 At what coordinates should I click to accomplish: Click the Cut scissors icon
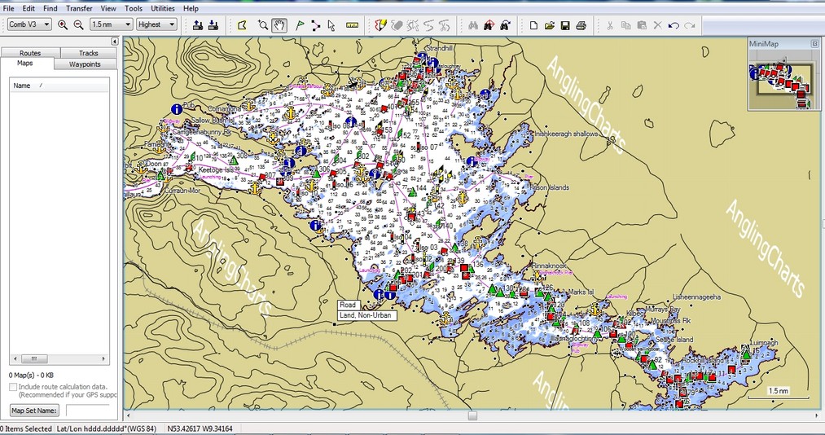pos(610,24)
